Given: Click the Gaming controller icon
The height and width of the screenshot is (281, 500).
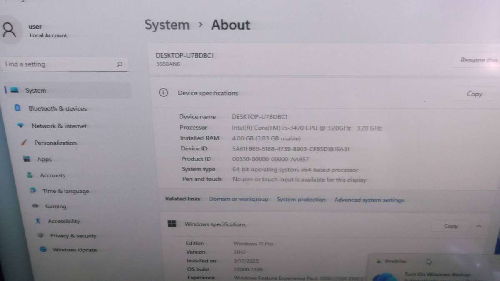Looking at the screenshot, I should click(x=36, y=206).
